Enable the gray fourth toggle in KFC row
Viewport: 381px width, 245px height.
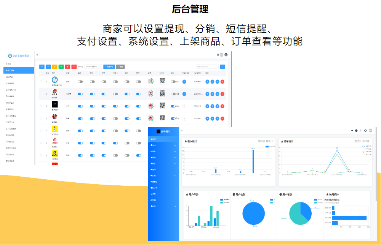115,119
